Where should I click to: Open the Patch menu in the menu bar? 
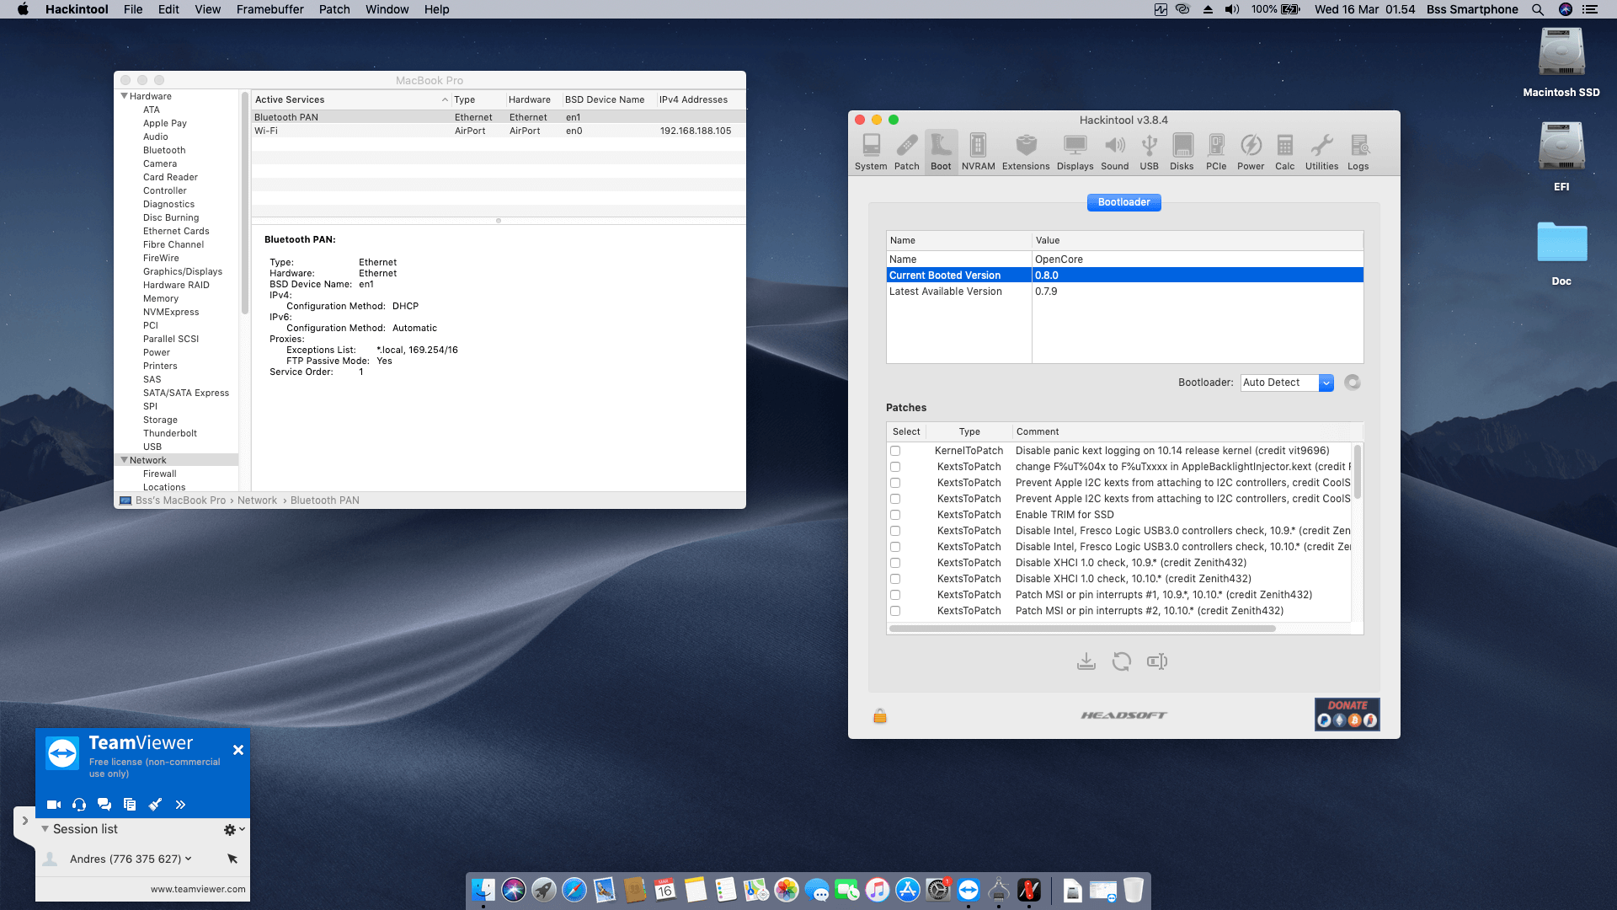click(x=334, y=9)
